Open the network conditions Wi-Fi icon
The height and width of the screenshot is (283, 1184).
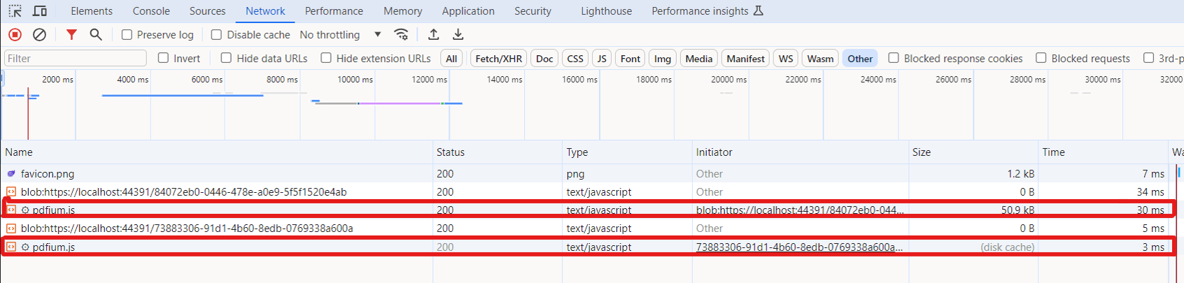click(x=401, y=34)
